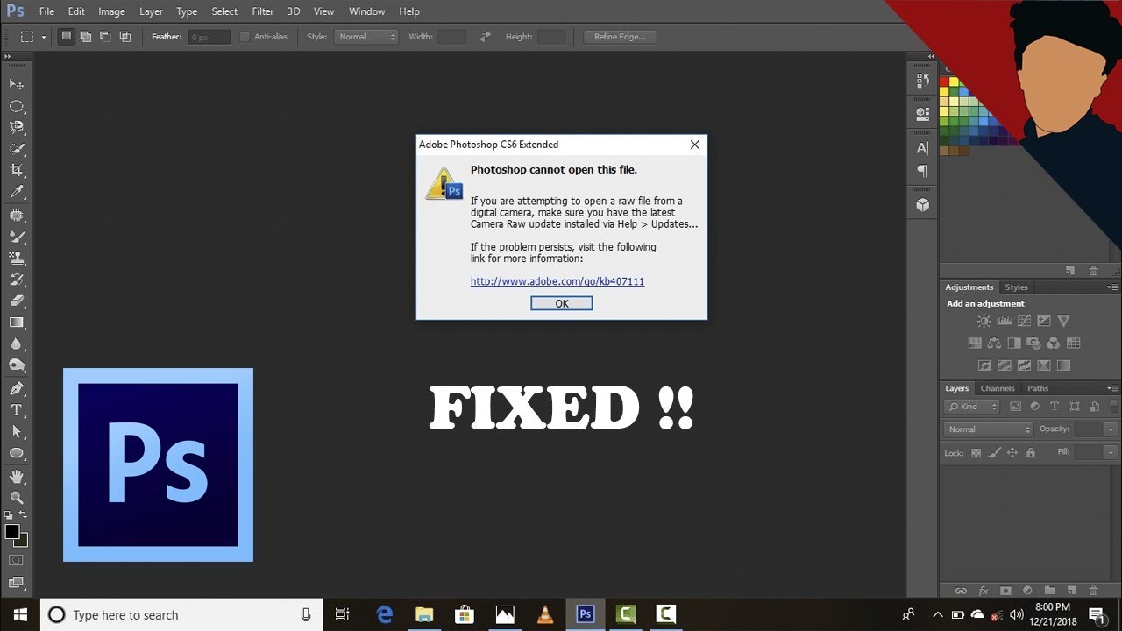Select the Horizontal Type tool
1122x631 pixels.
(16, 410)
